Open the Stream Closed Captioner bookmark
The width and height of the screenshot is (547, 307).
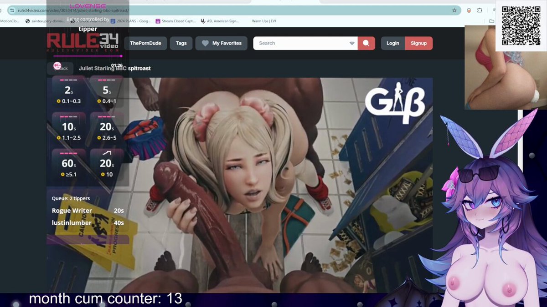coord(177,21)
